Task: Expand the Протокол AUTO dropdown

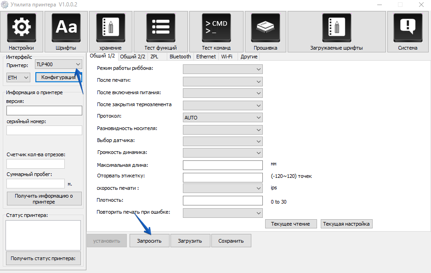Action: [222, 118]
